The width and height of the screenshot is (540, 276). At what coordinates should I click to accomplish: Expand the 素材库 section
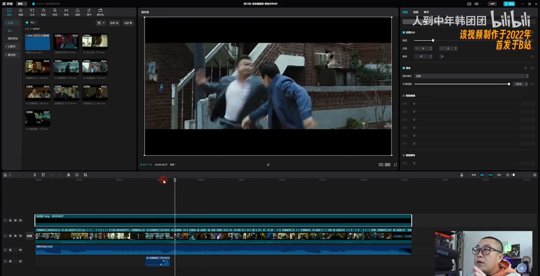click(11, 55)
